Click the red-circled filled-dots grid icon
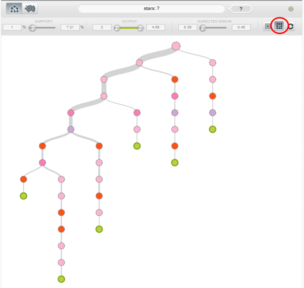This screenshot has height=288, width=304. pos(278,26)
